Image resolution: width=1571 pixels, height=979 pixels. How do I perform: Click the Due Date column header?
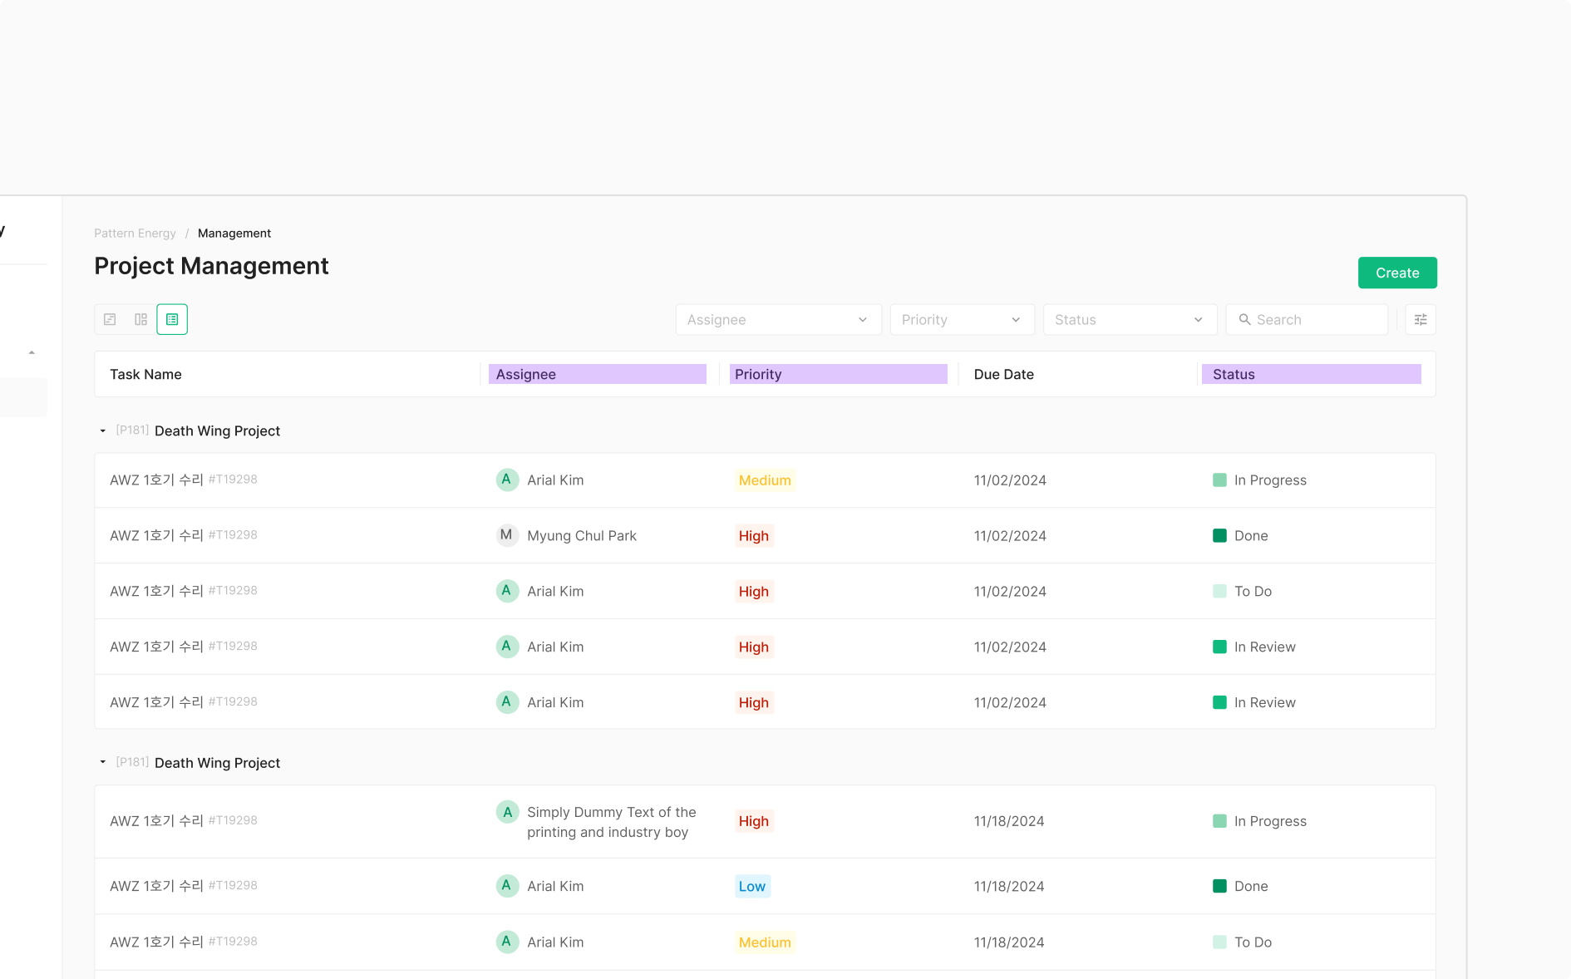pos(1003,374)
